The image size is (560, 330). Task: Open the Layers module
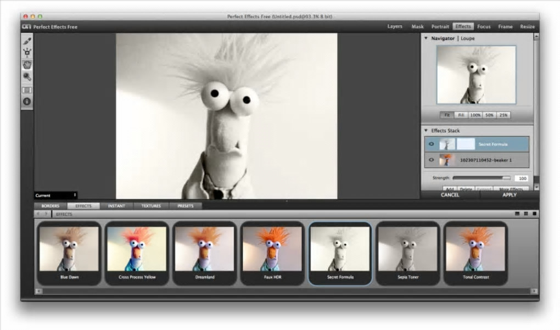(x=395, y=26)
